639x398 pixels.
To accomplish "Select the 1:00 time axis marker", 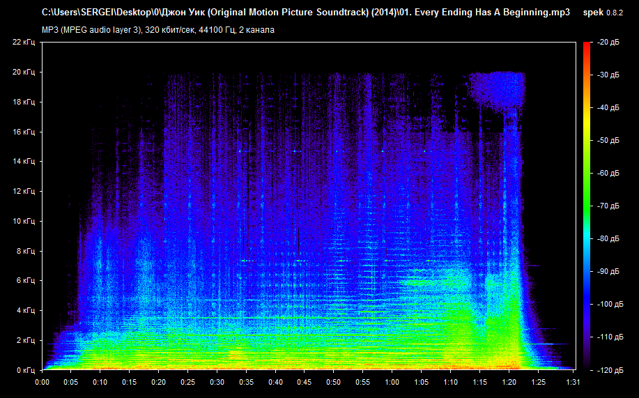I will [x=392, y=382].
